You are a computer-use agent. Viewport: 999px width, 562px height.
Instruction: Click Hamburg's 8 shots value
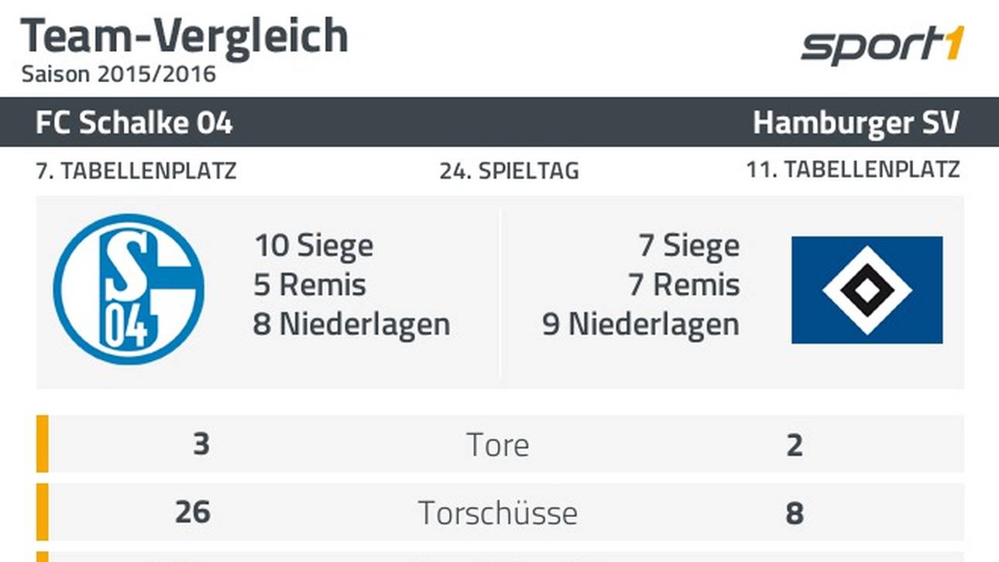pos(794,512)
